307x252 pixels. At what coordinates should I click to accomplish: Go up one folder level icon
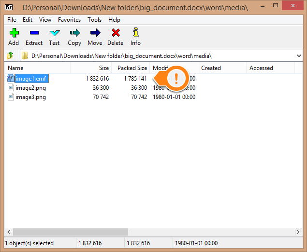(10, 56)
